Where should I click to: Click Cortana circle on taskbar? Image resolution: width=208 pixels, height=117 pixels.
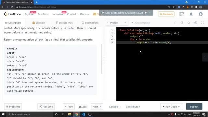[x=56, y=114]
